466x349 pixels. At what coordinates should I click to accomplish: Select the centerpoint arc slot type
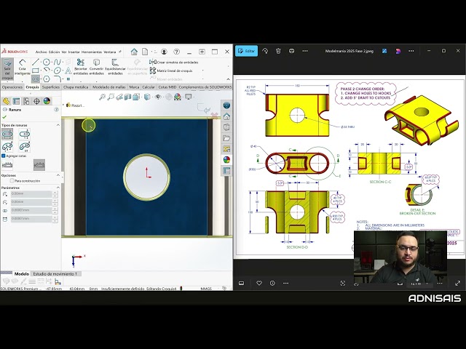point(25,146)
